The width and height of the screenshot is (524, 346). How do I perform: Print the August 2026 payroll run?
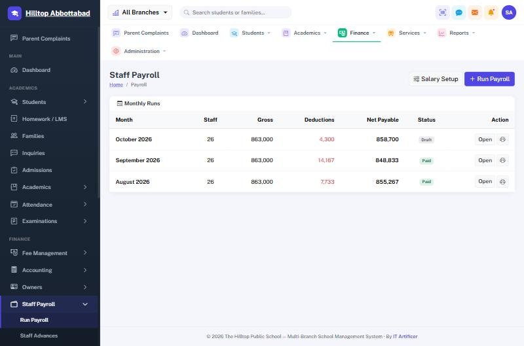click(x=502, y=182)
